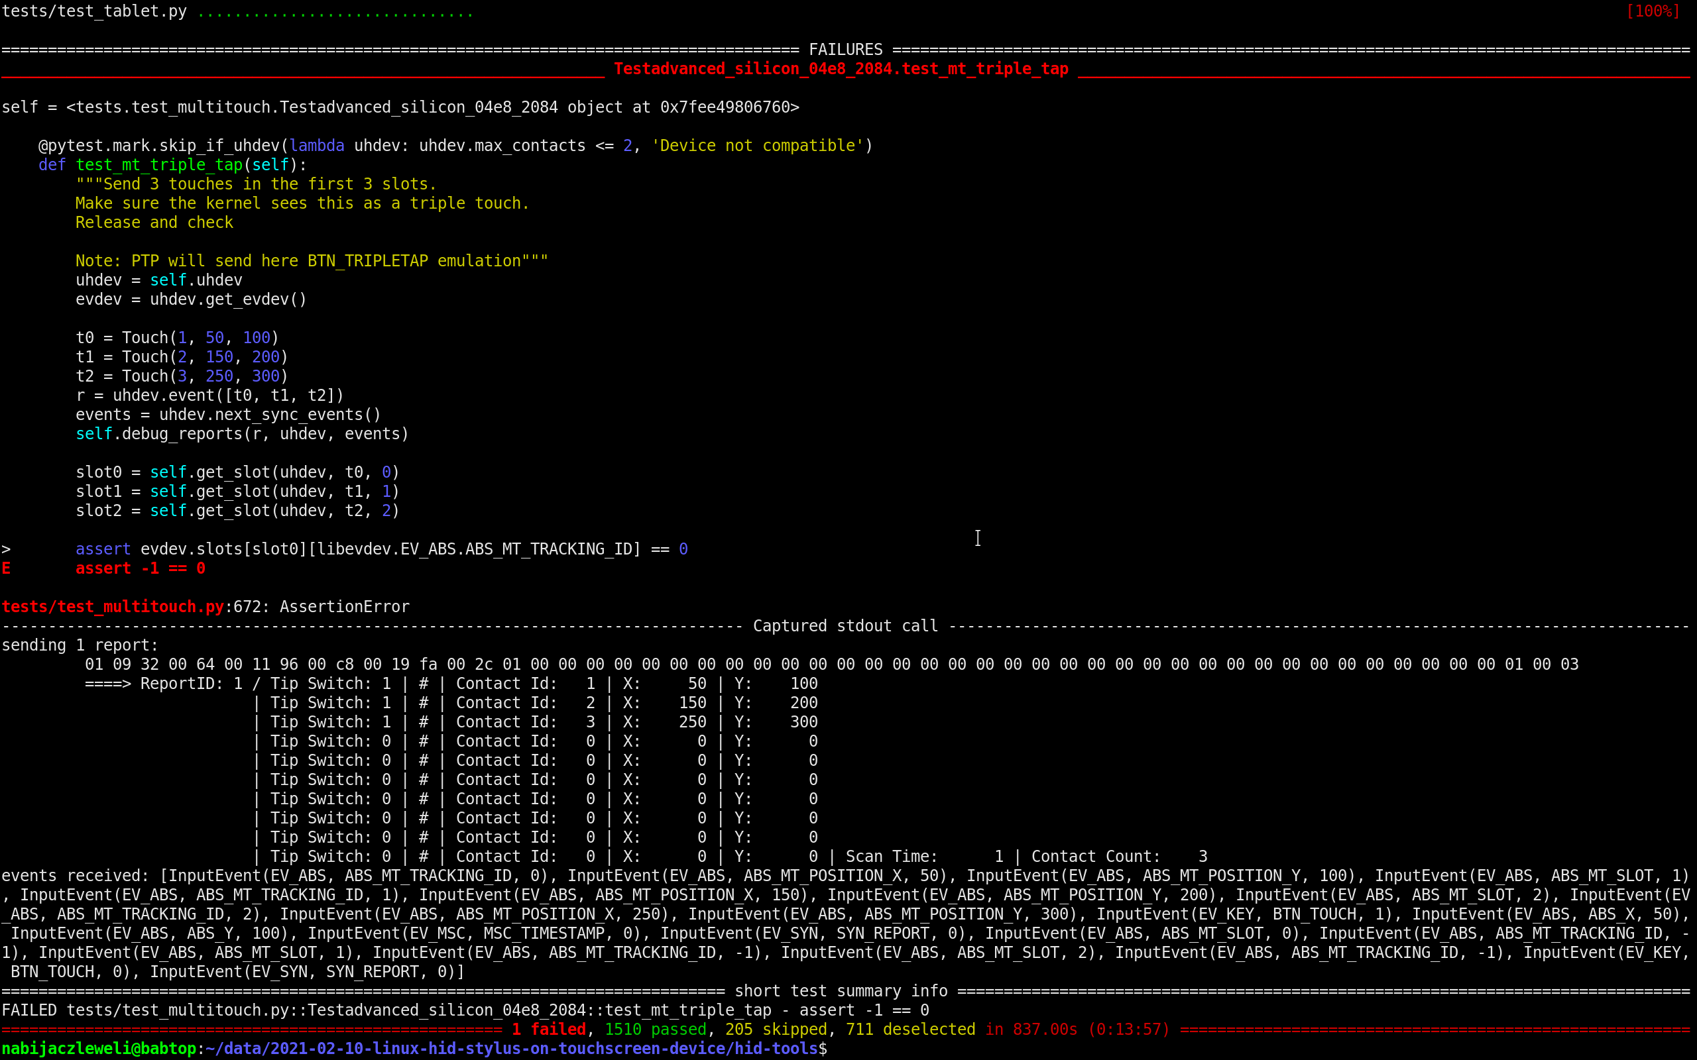Click the working directory path in the prompt

pos(510,1048)
